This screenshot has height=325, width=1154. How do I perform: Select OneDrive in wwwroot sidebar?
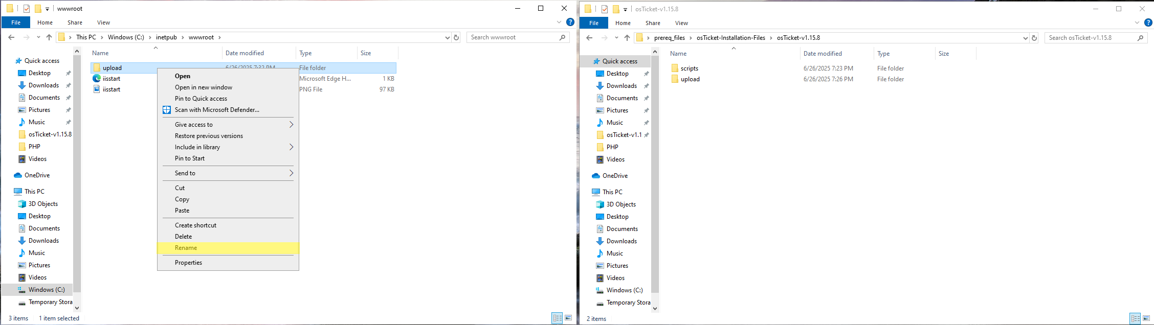click(x=32, y=175)
